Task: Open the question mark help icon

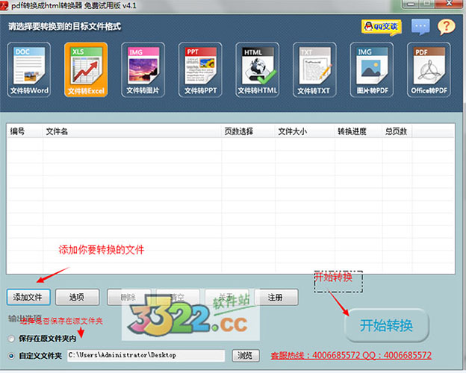Action: point(446,27)
